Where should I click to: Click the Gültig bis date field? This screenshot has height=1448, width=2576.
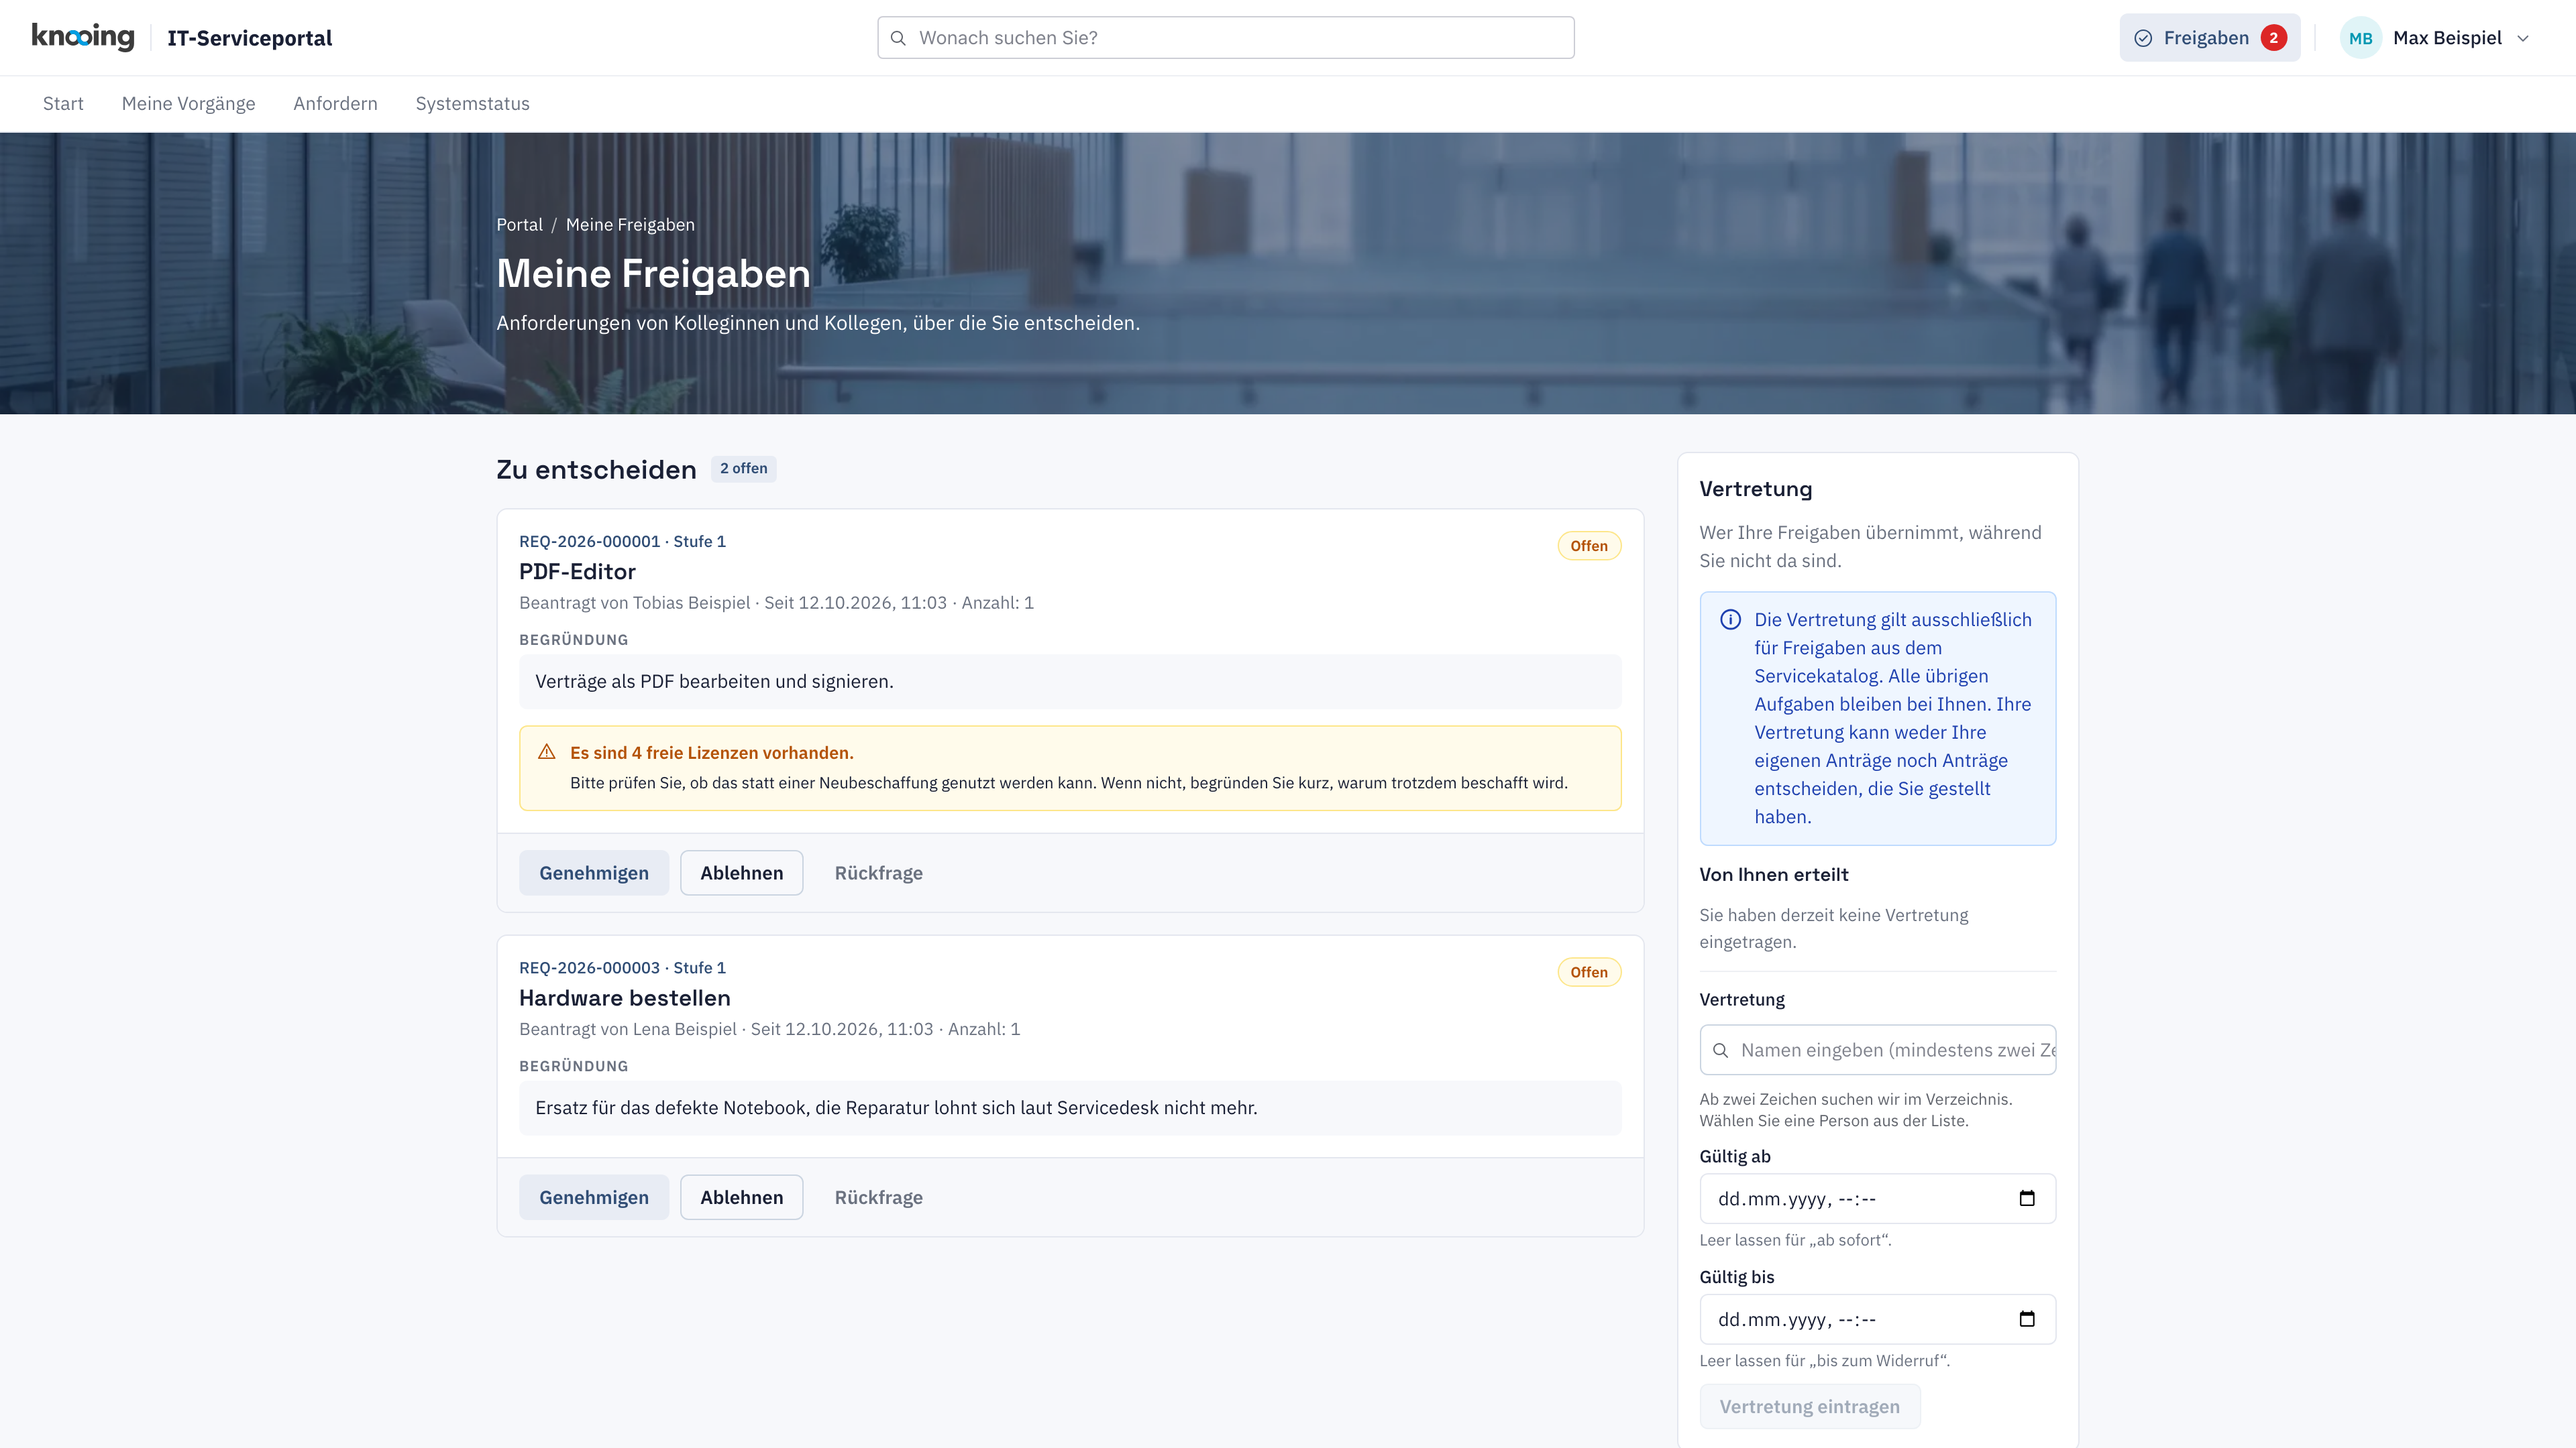tap(1877, 1319)
